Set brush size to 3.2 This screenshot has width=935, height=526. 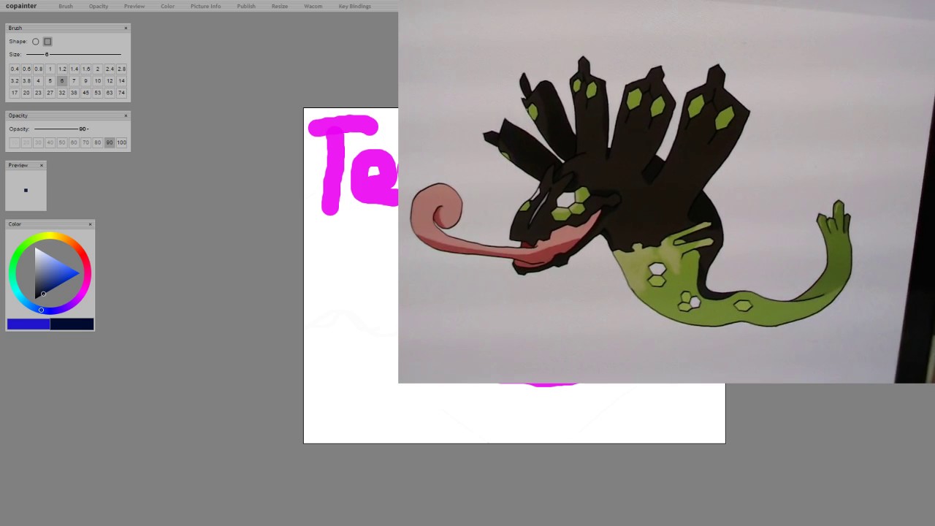[15, 81]
